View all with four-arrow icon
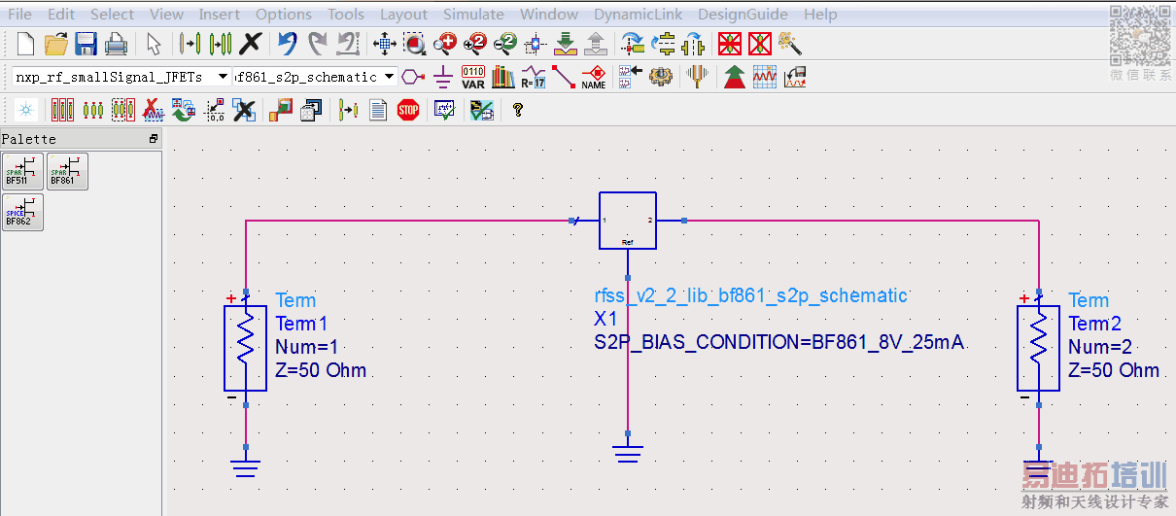 (385, 44)
